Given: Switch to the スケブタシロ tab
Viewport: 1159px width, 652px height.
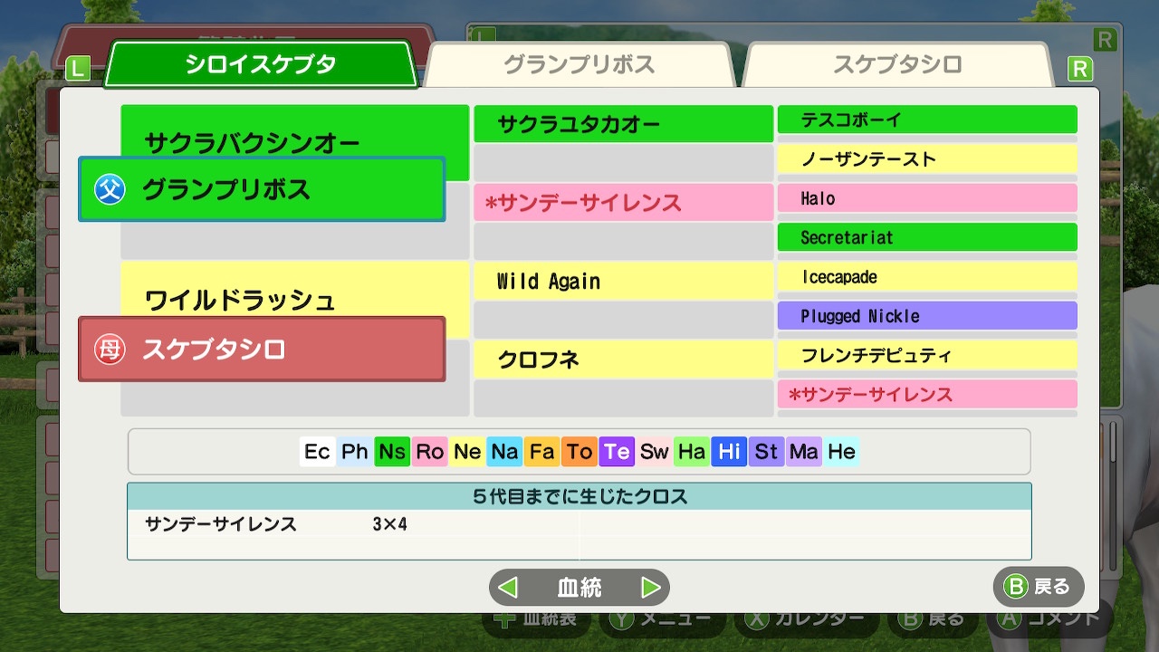Looking at the screenshot, I should [x=896, y=65].
